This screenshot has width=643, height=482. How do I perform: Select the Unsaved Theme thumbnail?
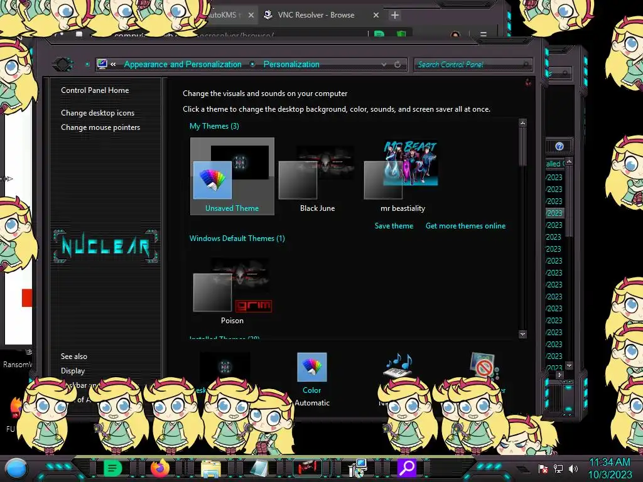232,176
